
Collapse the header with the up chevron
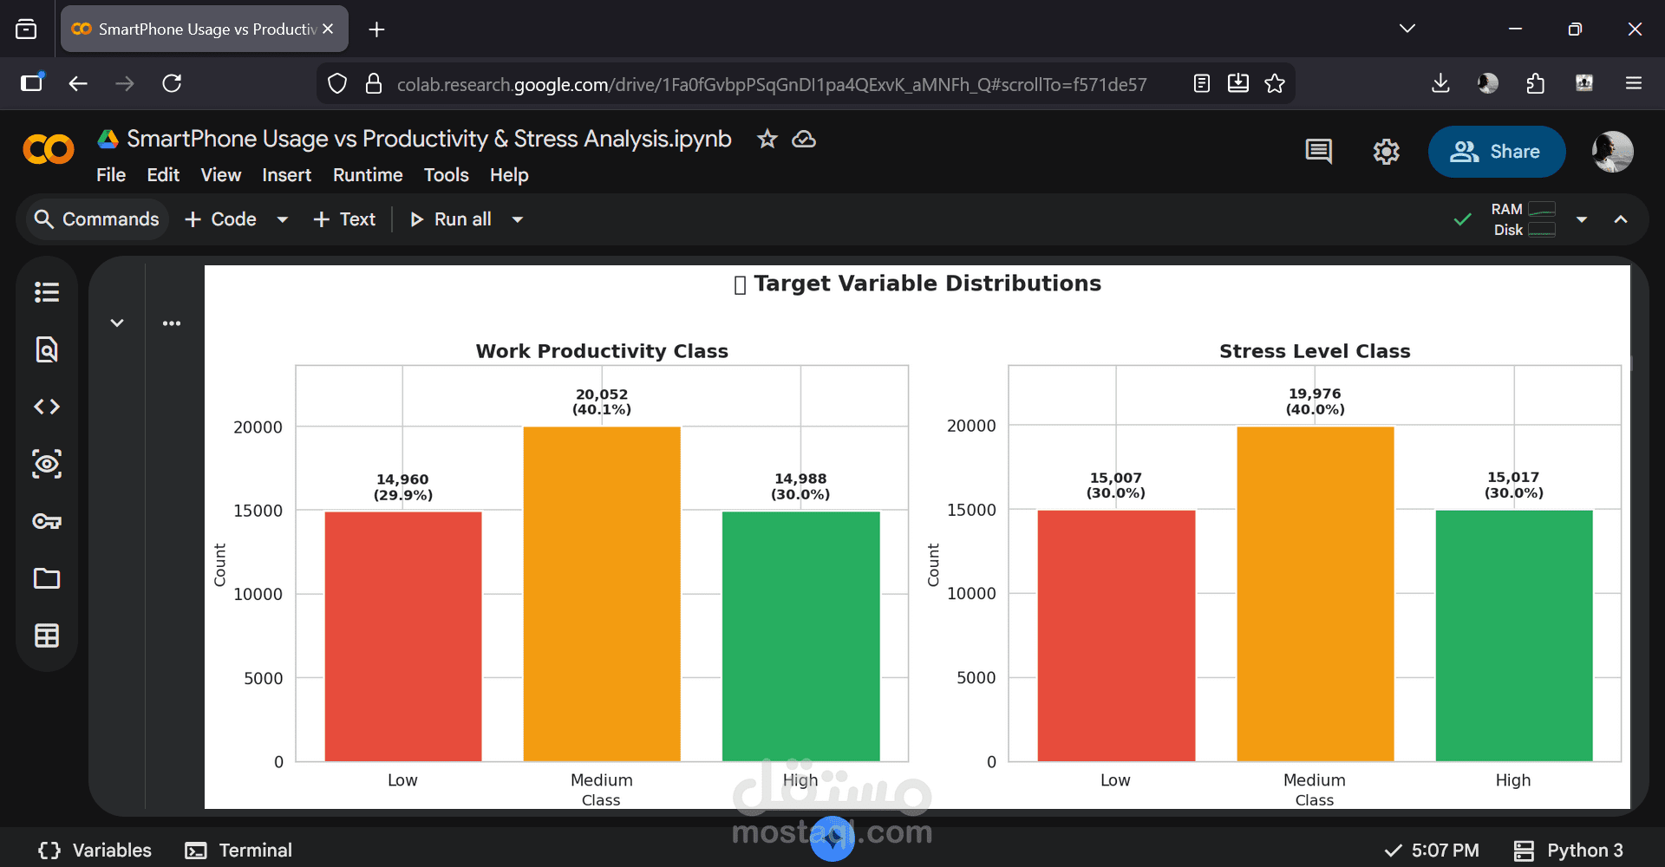tap(1620, 219)
